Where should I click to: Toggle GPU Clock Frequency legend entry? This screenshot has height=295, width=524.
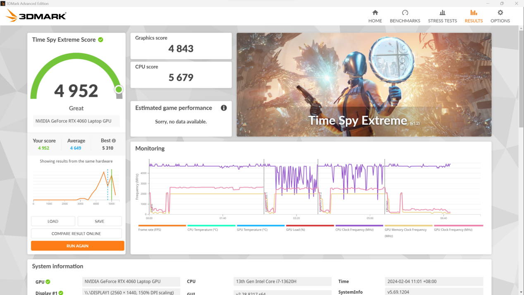458,228
